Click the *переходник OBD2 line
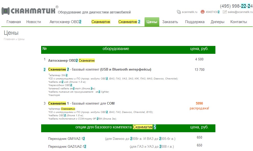This screenshot has height=151, width=253. click(x=60, y=85)
